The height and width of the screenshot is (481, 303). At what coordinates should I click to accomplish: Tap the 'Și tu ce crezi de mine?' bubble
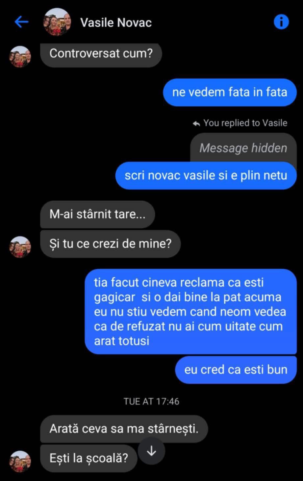(110, 244)
